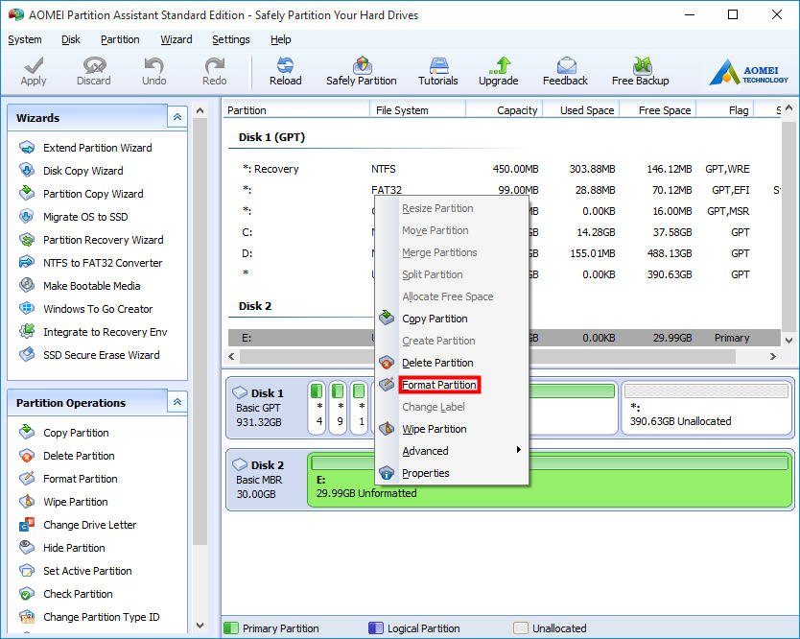Select the E: partition row in list
This screenshot has height=639, width=800.
point(505,338)
